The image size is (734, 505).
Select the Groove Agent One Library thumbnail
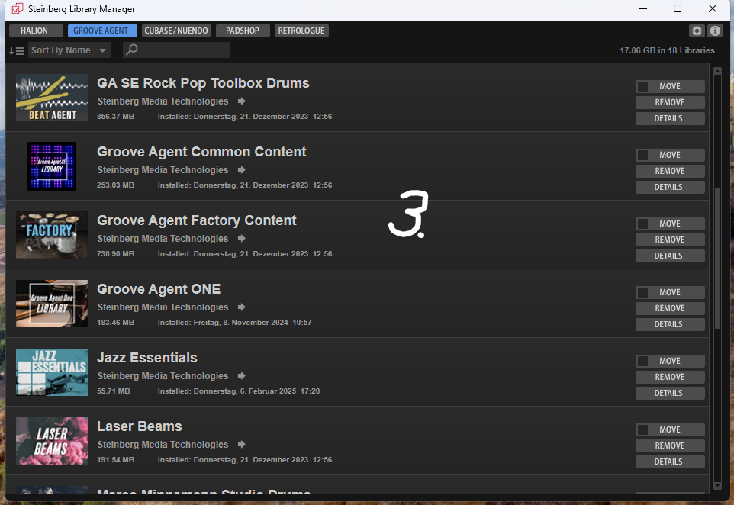click(x=52, y=304)
